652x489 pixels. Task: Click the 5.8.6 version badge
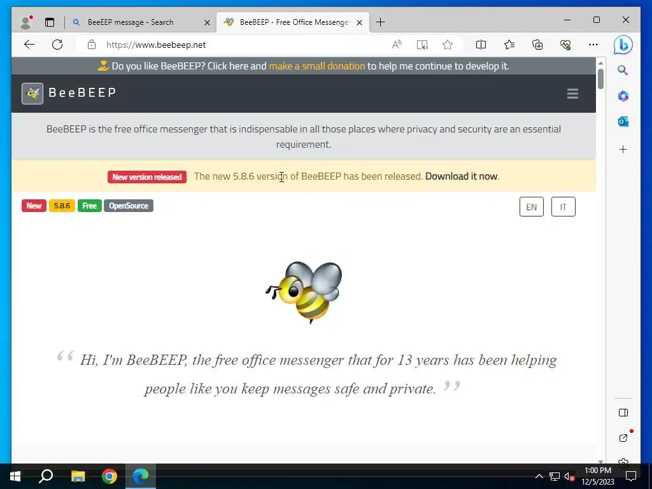(62, 206)
